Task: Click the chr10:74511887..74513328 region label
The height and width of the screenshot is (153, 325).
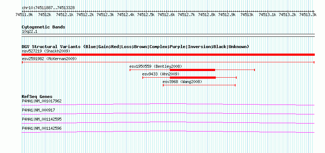Action: (48, 8)
